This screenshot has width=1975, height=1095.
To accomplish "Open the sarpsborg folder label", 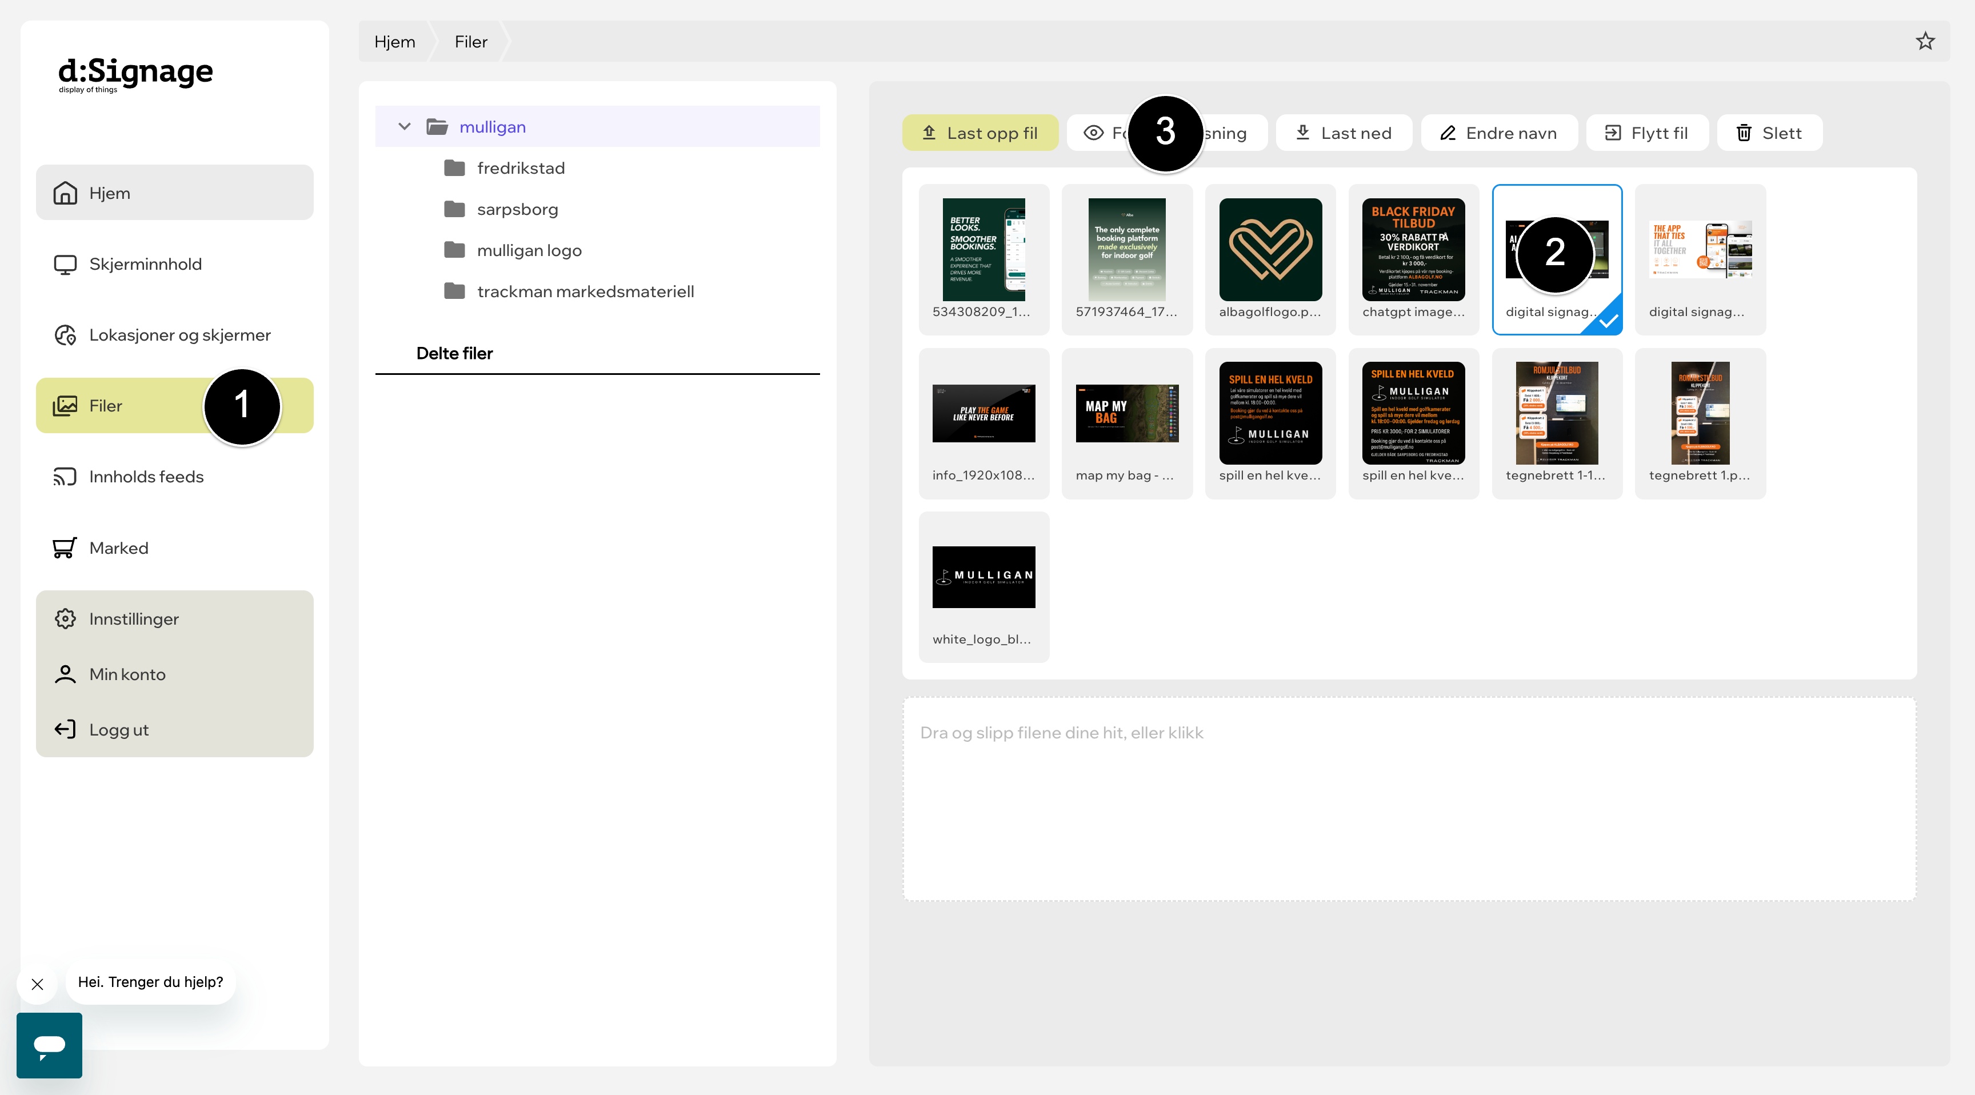I will coord(518,209).
